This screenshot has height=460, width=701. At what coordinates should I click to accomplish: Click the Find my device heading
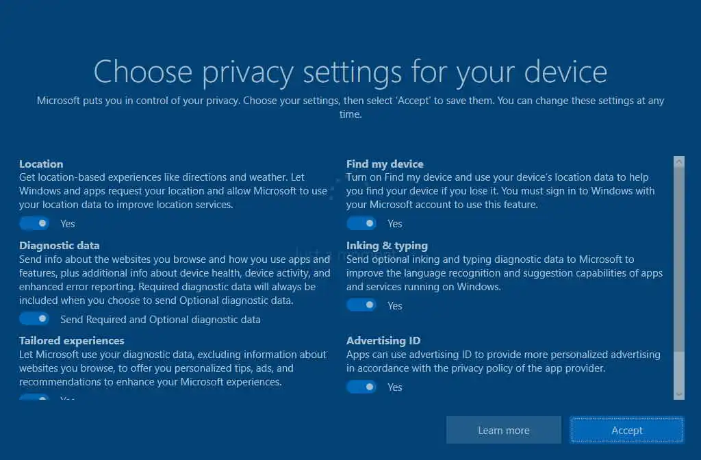(385, 164)
